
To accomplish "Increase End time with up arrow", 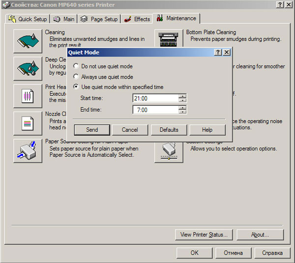I will point(182,108).
